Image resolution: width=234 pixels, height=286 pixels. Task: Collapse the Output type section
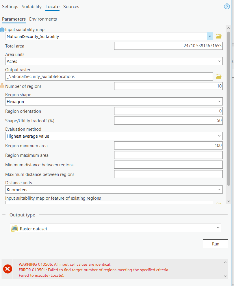(x=4, y=215)
